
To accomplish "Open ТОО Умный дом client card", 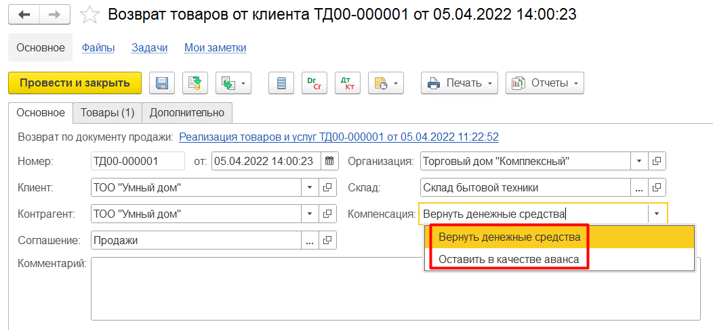I will pos(327,187).
